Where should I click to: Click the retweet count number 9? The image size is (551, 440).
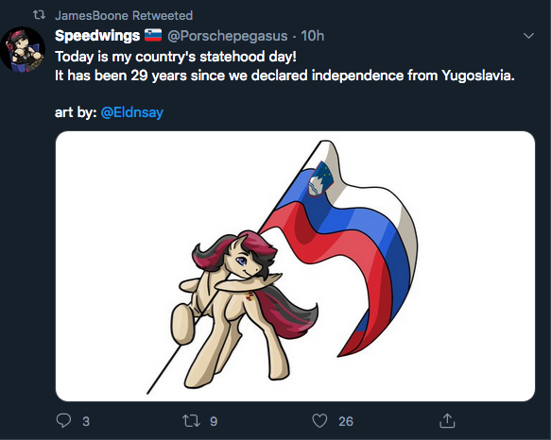click(214, 421)
